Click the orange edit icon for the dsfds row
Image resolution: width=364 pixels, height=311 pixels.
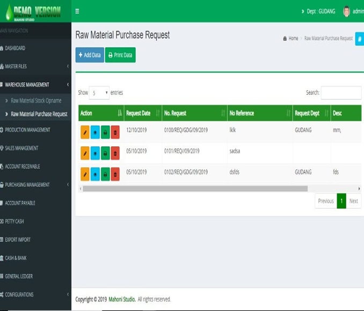point(85,174)
